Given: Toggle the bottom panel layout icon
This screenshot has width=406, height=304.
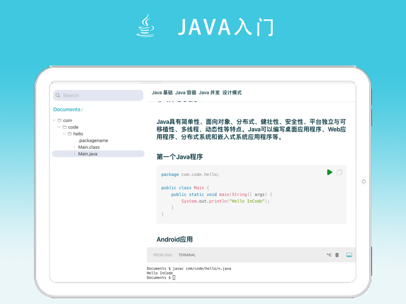Looking at the screenshot, I should click(x=349, y=255).
